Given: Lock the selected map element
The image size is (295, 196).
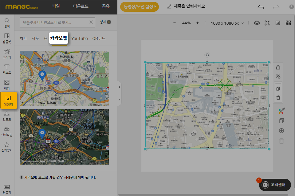Looking at the screenshot, I should click(278, 67).
